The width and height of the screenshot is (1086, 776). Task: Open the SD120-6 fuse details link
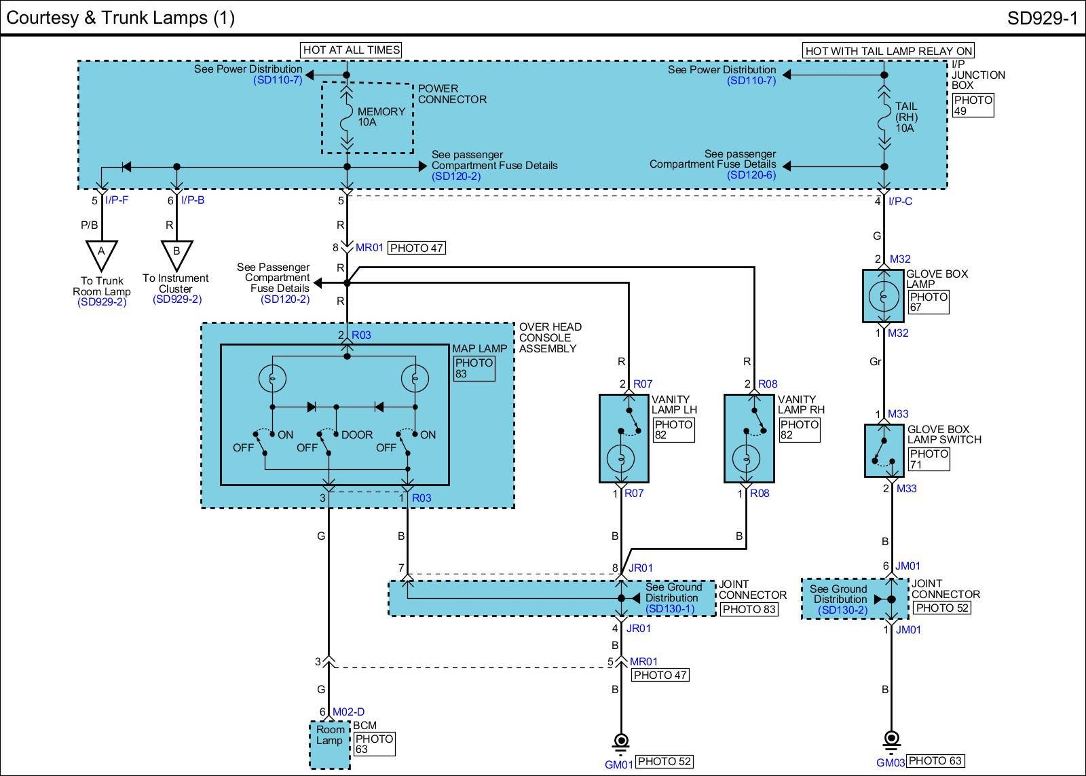(x=751, y=175)
